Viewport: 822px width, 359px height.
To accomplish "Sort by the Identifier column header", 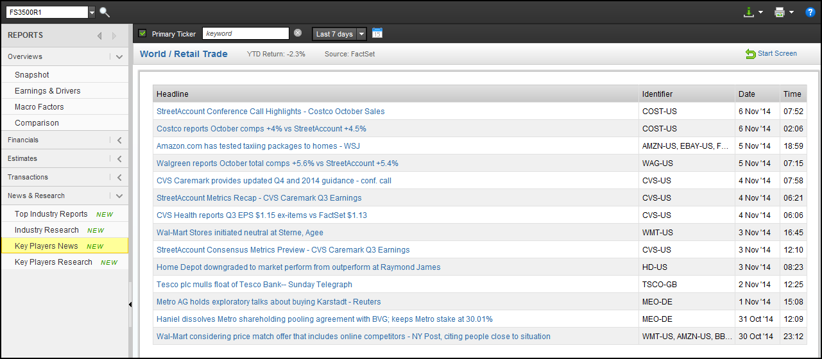I will (x=687, y=94).
